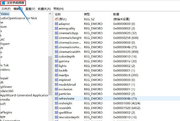This screenshot has height=121, width=180.
Task: Open the 收藏夹(A) menu
Action: tap(44, 9)
